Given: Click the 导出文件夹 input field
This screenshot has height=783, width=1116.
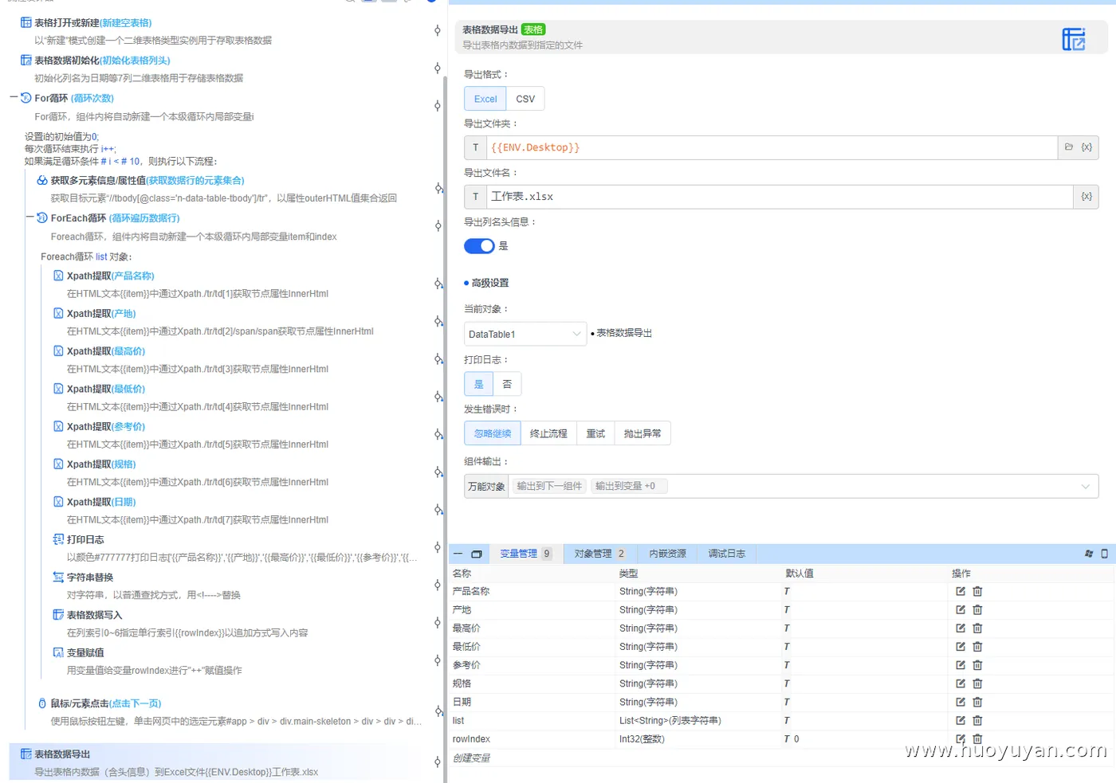Looking at the screenshot, I should (x=772, y=147).
